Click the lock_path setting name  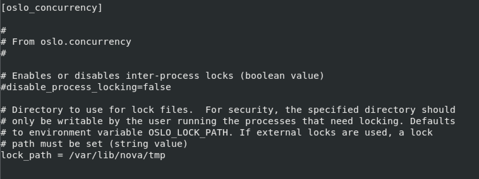coord(26,155)
